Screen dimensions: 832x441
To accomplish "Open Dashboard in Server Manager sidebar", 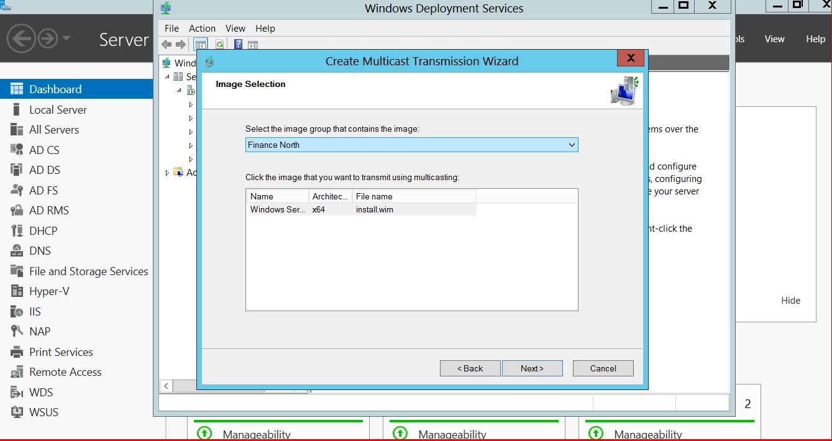I will 76,89.
